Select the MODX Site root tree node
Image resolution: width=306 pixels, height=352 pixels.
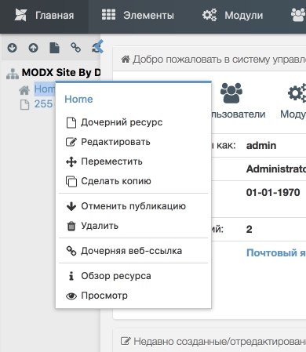[x=61, y=72]
